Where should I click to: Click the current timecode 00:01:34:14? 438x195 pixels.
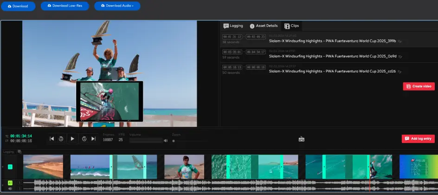click(x=21, y=136)
